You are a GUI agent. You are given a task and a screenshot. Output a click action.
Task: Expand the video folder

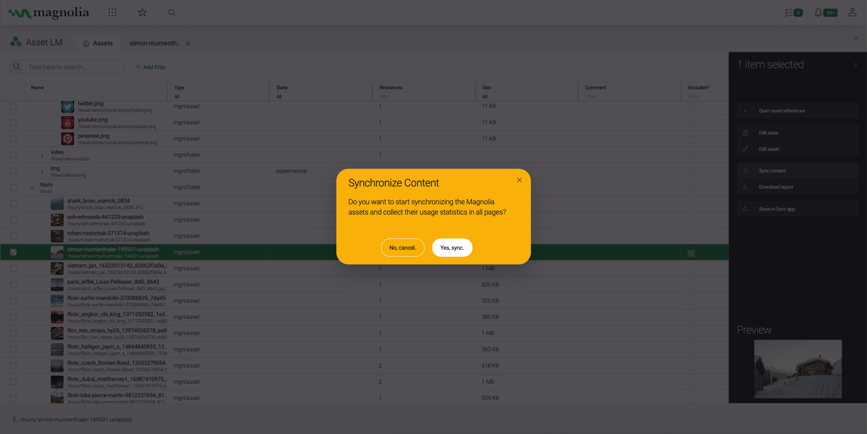42,156
